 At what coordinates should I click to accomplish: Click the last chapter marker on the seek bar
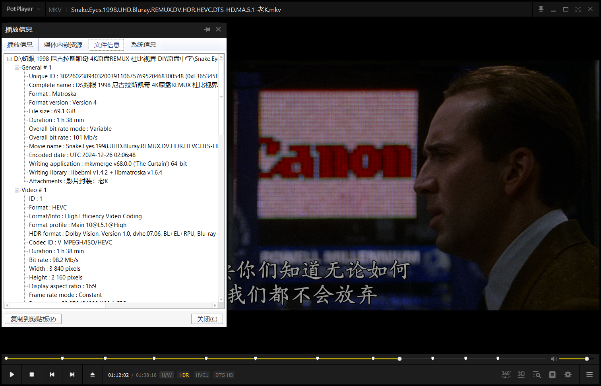pyautogui.click(x=498, y=359)
